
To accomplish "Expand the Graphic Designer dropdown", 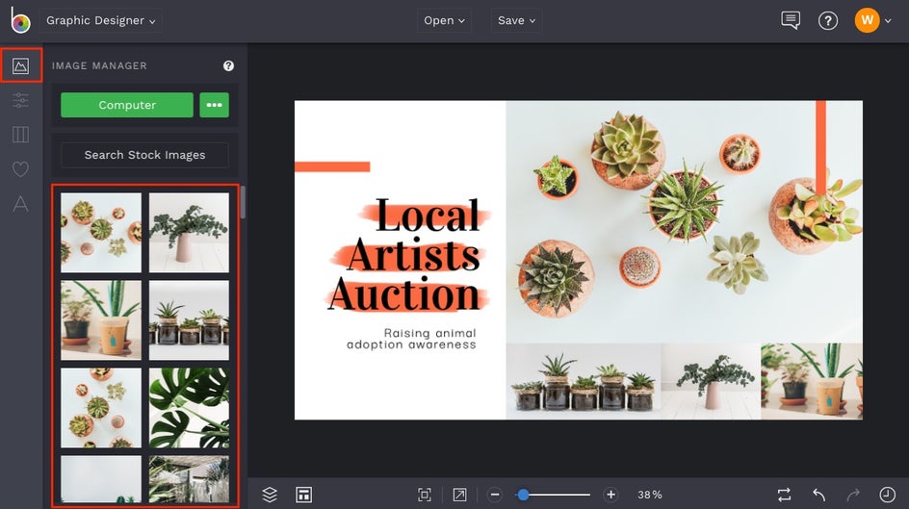I will [101, 20].
